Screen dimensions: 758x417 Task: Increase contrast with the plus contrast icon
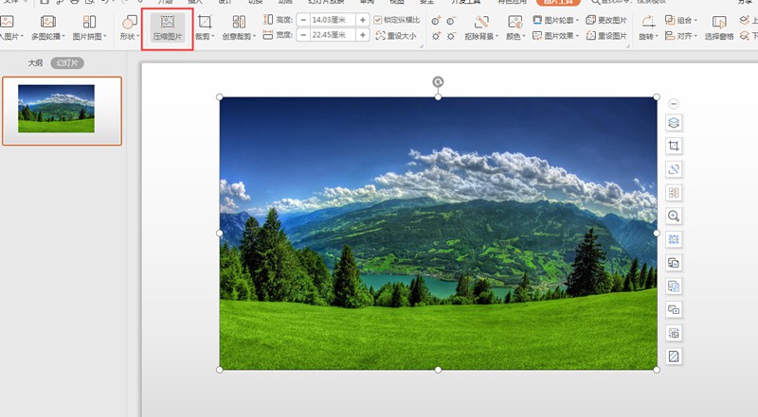[436, 21]
